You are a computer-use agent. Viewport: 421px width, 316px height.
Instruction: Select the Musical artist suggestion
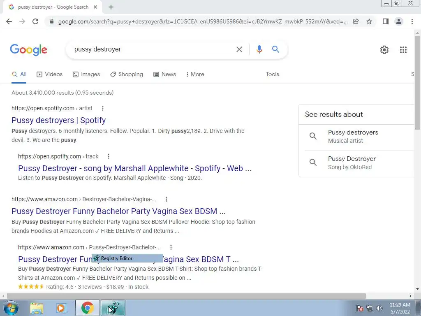(x=356, y=137)
